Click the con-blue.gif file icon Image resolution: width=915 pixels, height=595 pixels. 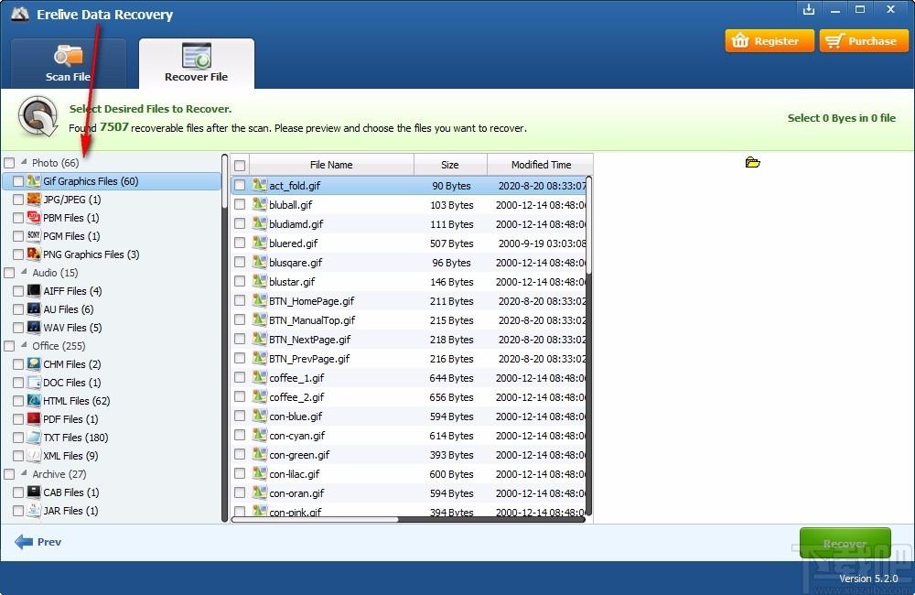(259, 416)
